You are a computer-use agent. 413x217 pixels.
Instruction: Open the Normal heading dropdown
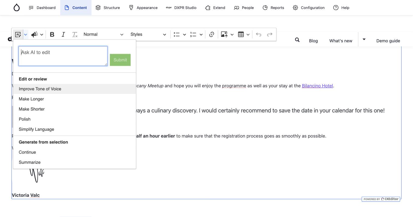pyautogui.click(x=103, y=34)
